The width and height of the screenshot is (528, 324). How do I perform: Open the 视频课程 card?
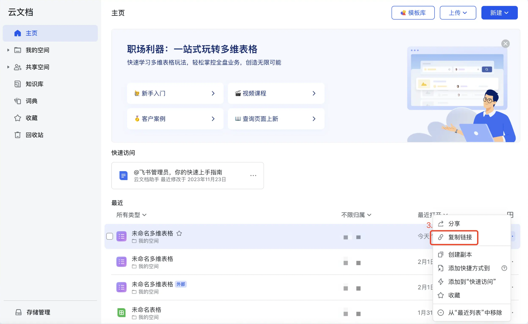276,93
